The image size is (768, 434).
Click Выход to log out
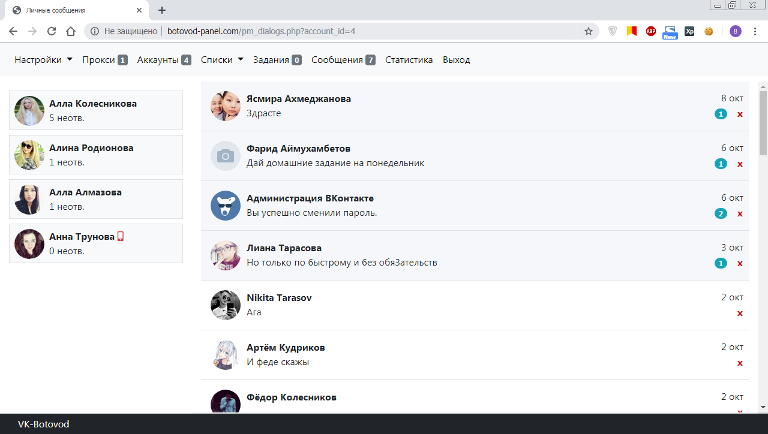[456, 59]
